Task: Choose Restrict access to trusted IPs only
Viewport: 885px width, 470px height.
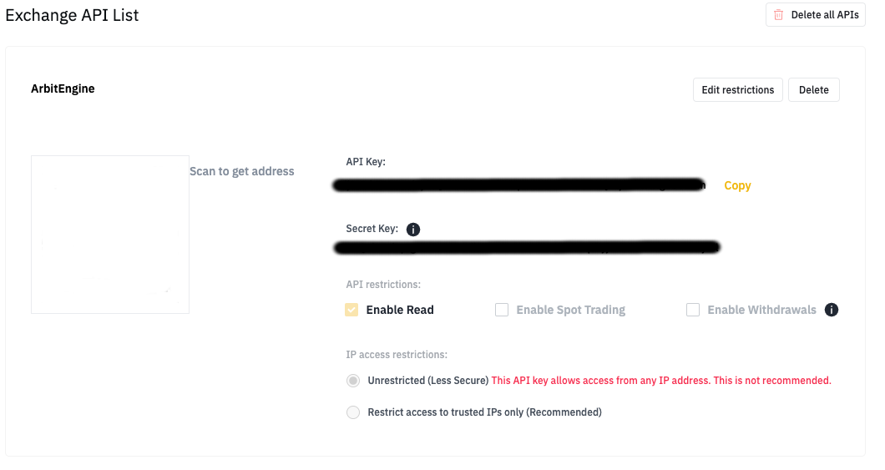Action: (x=353, y=412)
